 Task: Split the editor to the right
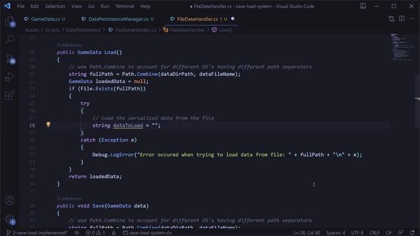coord(402,18)
